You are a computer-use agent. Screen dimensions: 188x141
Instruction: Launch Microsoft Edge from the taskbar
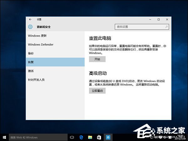click(x=81, y=137)
